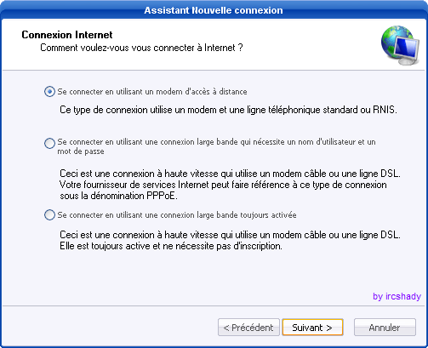Click the description mentioning RNIS phone line
Image resolution: width=428 pixels, height=348 pixels.
coord(228,110)
